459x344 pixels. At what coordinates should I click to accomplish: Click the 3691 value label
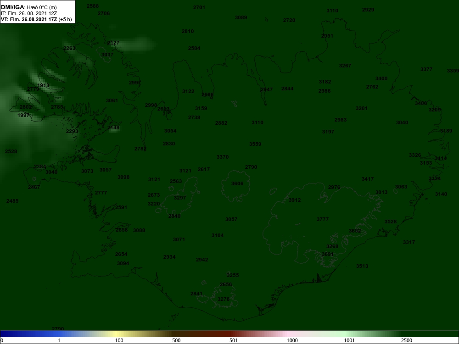(x=328, y=254)
